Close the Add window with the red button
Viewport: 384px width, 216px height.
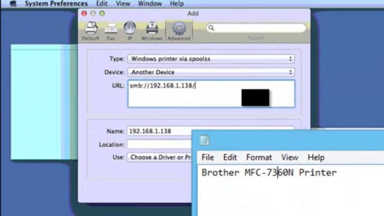[x=84, y=13]
